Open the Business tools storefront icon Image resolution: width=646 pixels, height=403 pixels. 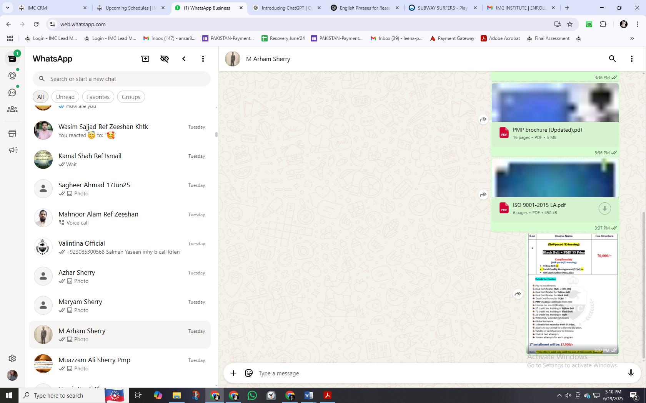(x=12, y=133)
